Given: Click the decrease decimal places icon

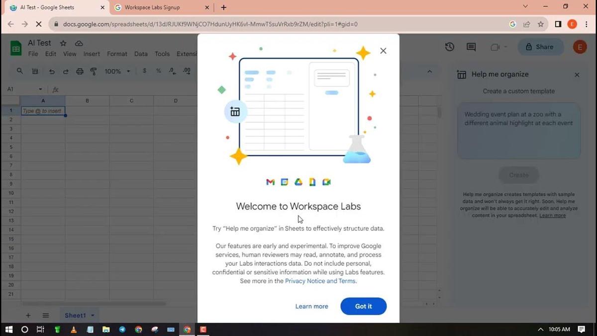Looking at the screenshot, I should coord(172,71).
